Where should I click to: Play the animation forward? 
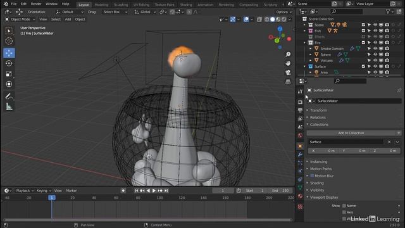coord(154,191)
